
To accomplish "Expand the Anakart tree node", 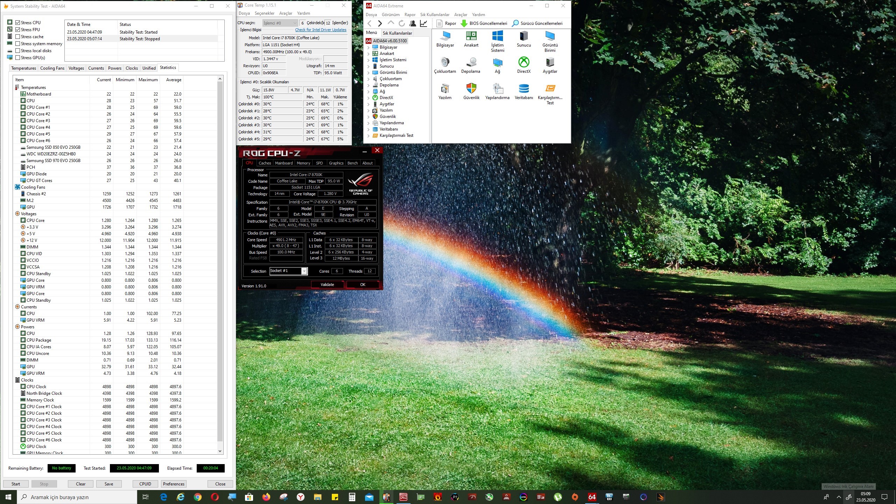I will 368,54.
